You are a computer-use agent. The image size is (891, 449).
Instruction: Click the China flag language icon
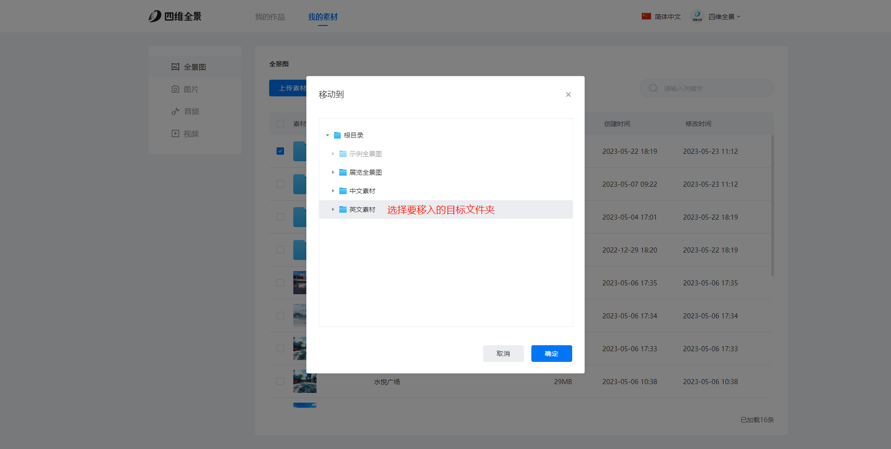pyautogui.click(x=646, y=16)
